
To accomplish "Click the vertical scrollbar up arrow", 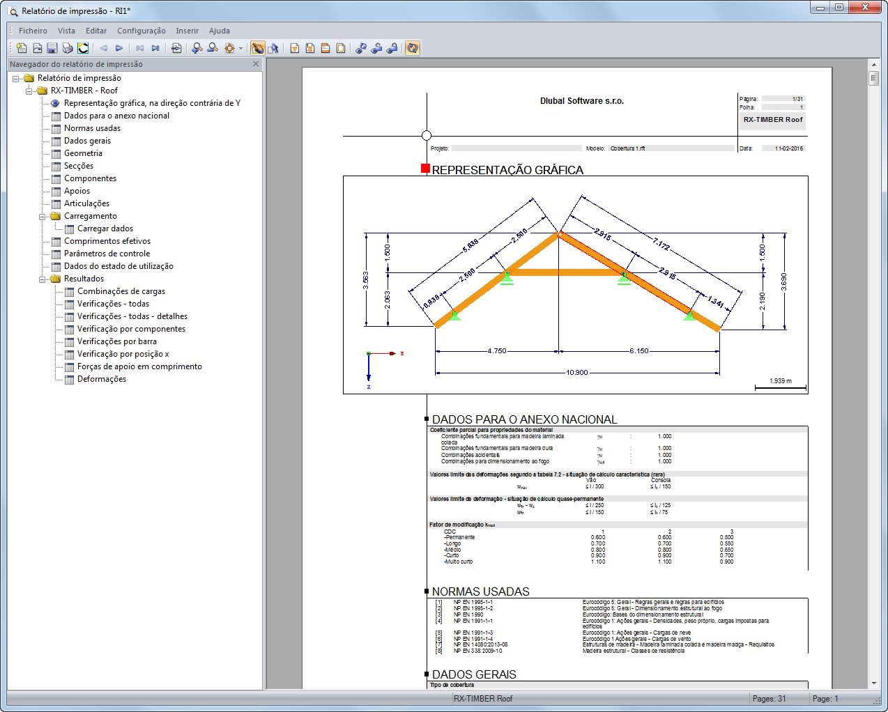I will click(874, 65).
